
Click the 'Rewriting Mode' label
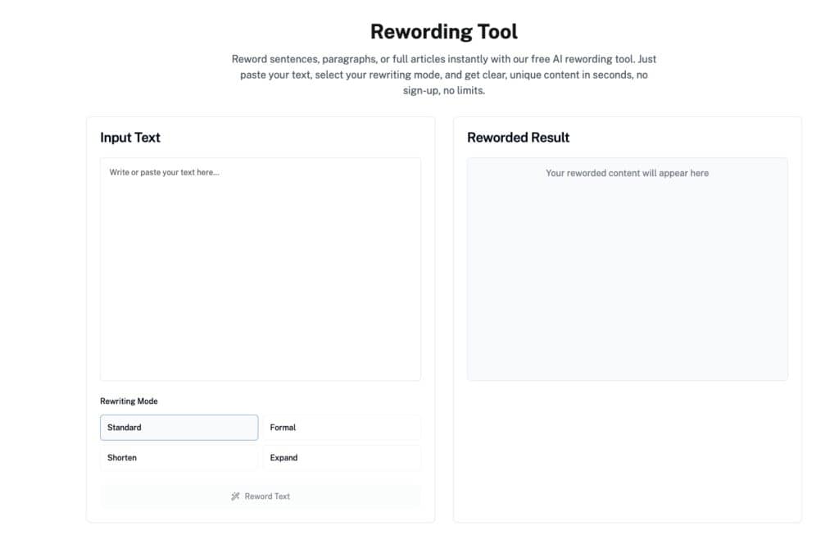pyautogui.click(x=129, y=401)
